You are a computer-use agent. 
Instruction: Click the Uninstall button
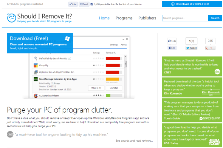coord(114,88)
